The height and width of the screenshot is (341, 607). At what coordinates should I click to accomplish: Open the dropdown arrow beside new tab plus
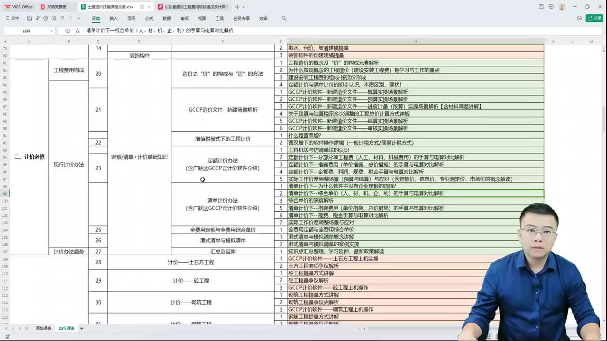tap(244, 7)
